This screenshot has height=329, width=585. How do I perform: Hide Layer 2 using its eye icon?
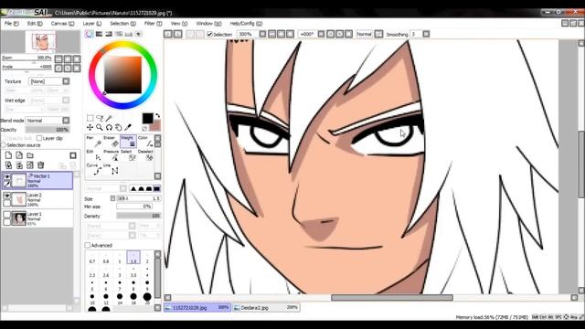pyautogui.click(x=6, y=196)
